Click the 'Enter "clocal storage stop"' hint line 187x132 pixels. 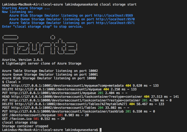(x=42, y=27)
